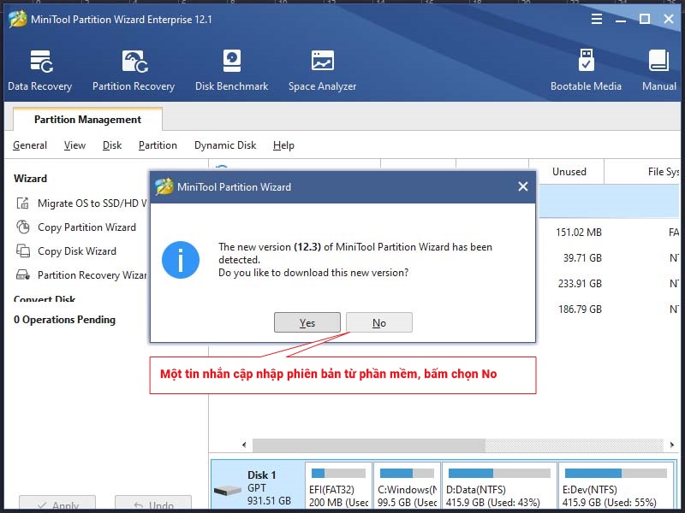
Task: Click the Undo button
Action: pos(153,504)
